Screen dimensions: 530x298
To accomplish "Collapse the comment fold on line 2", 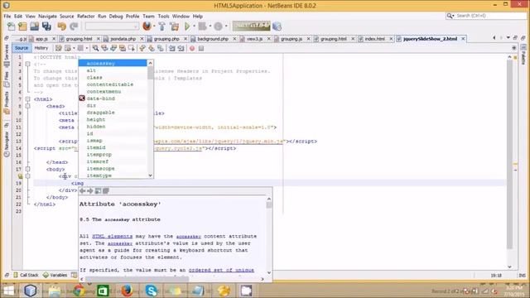I will pyautogui.click(x=27, y=64).
